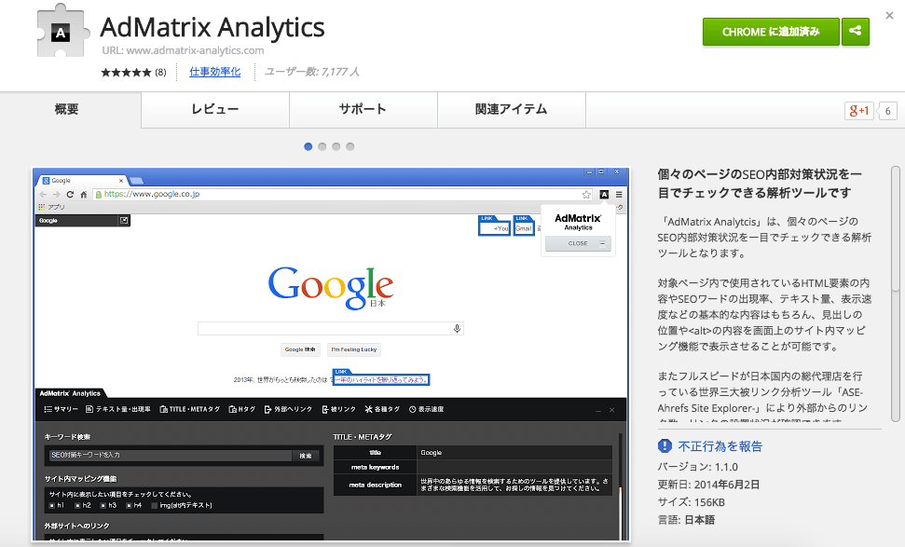905x547 pixels.
Task: Close the extension detail overlay
Action: click(889, 16)
